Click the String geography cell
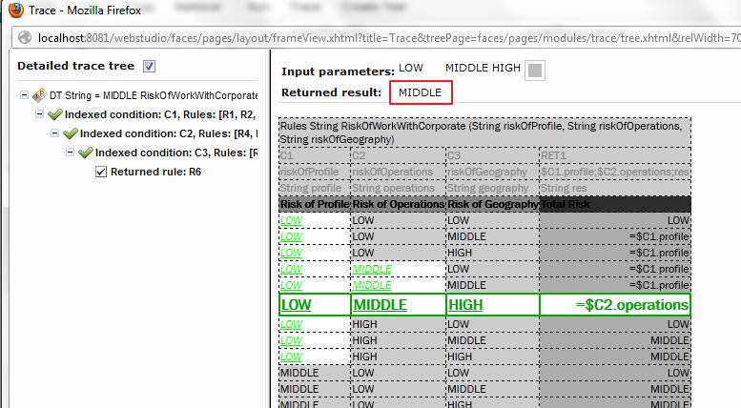741x408 pixels. click(493, 188)
